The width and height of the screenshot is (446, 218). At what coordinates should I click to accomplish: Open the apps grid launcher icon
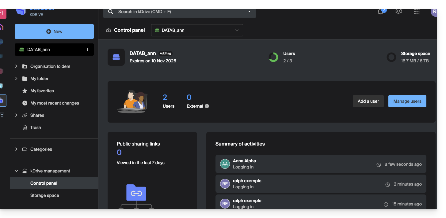coord(417,12)
